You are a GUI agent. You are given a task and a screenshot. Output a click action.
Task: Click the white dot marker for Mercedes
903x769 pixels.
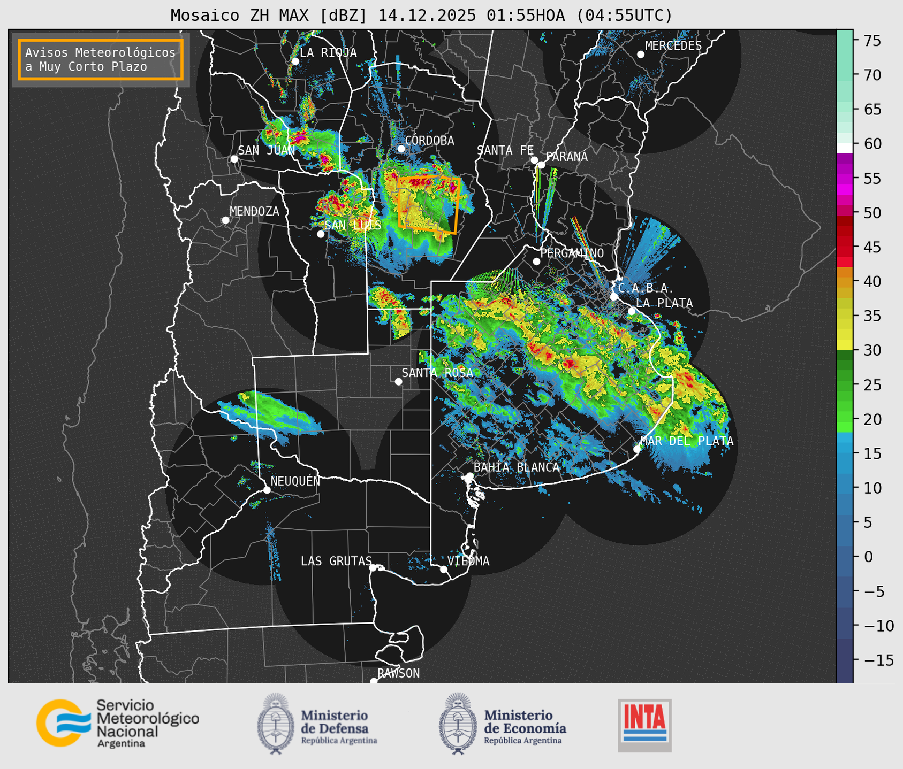(640, 55)
